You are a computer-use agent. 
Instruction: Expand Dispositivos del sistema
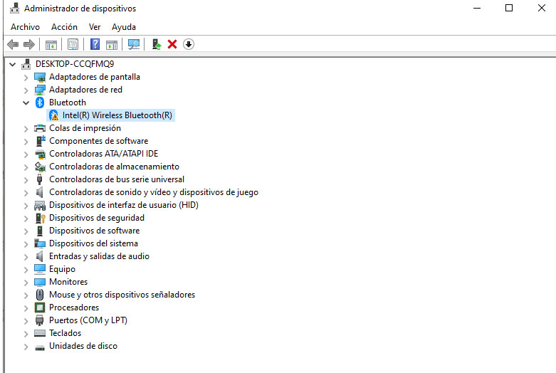(x=26, y=244)
